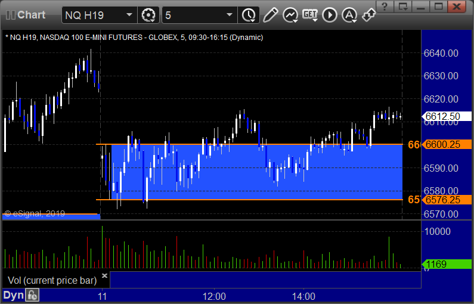Click the Vol (current price bar) label
This screenshot has height=304, width=474.
pos(52,280)
